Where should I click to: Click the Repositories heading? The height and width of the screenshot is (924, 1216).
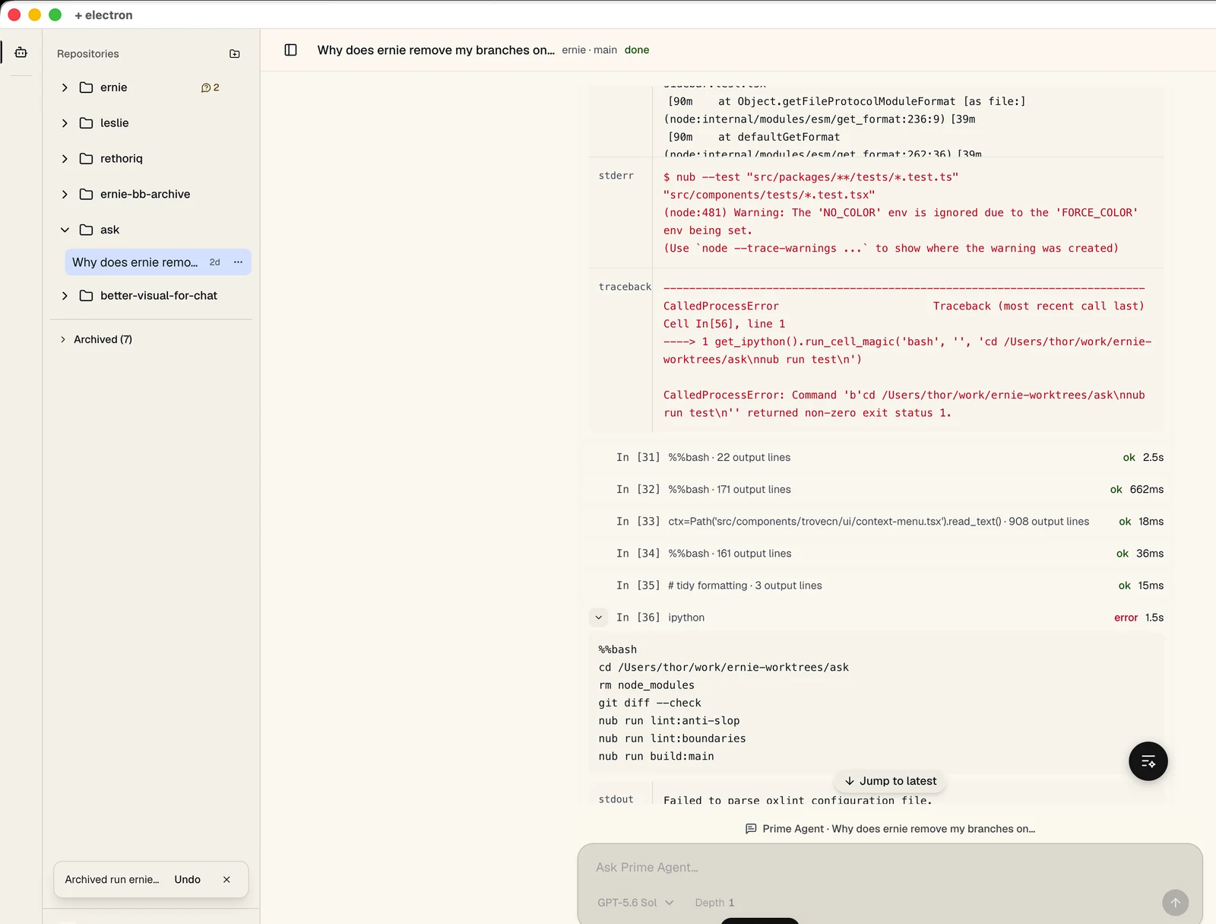pyautogui.click(x=88, y=54)
